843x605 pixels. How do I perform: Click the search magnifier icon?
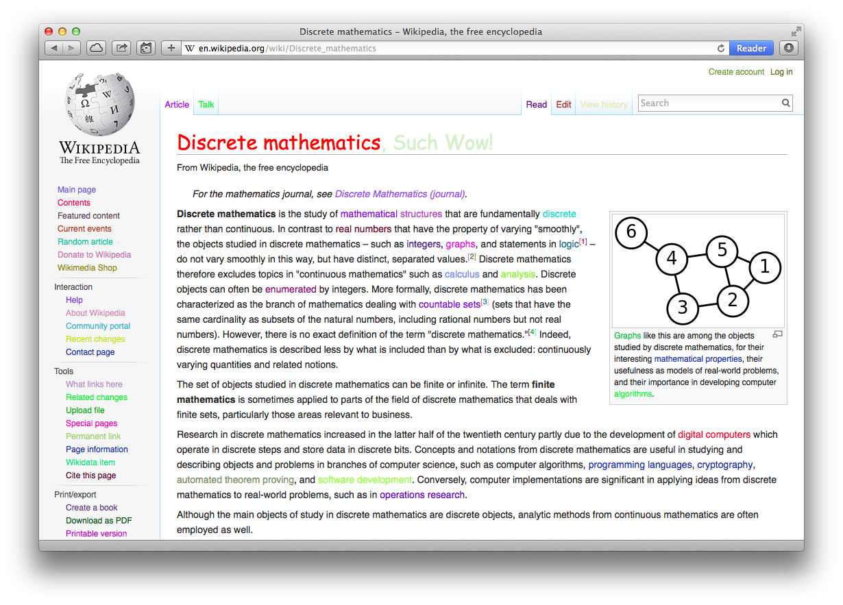(785, 103)
